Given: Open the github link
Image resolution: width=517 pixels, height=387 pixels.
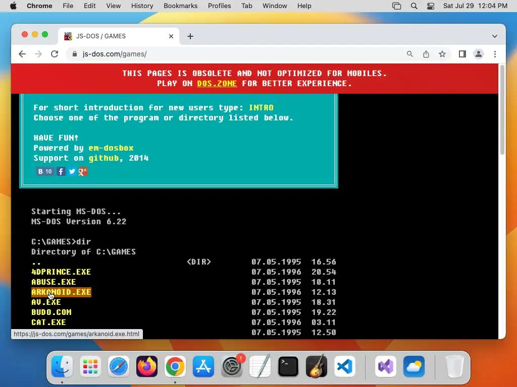Looking at the screenshot, I should pos(104,158).
